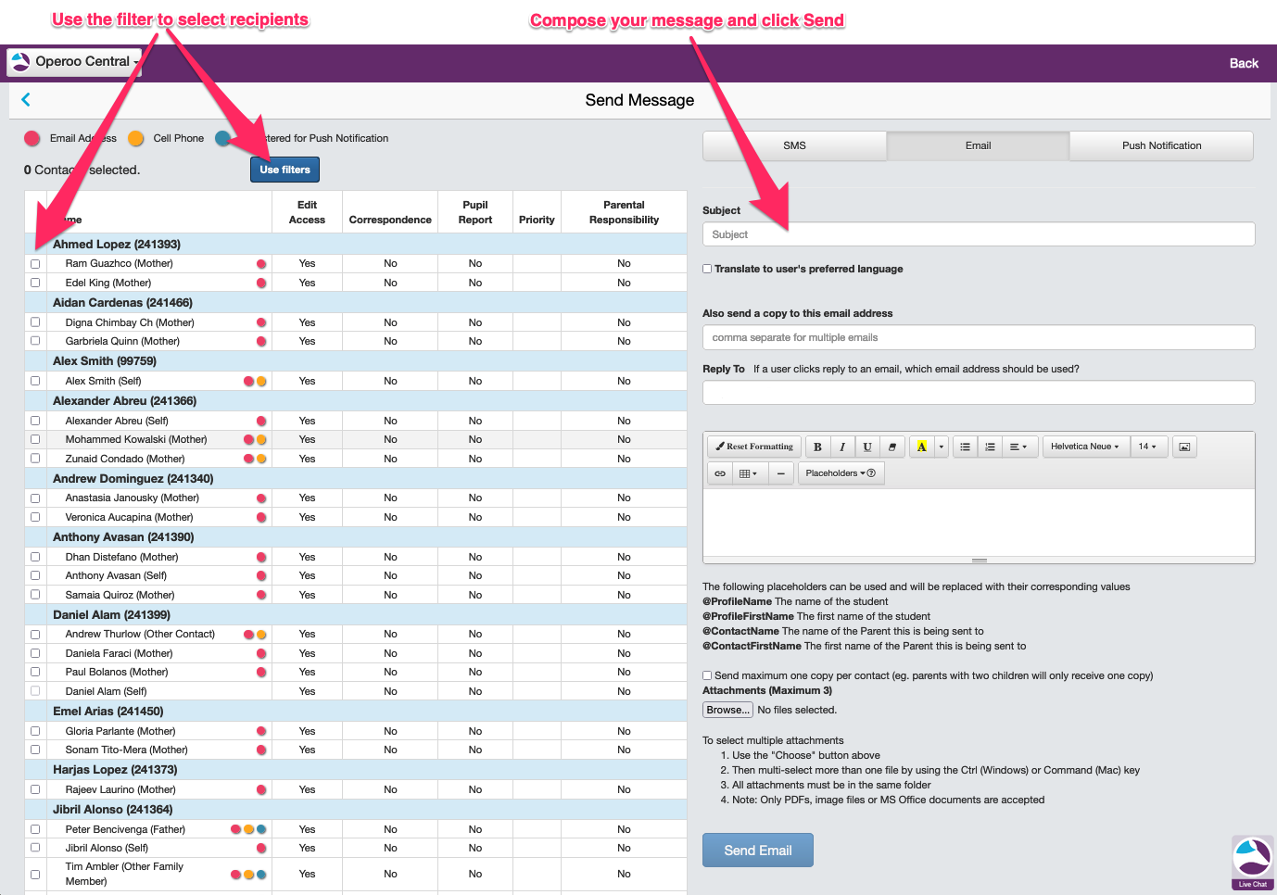The height and width of the screenshot is (895, 1277).
Task: Insert an unordered bullet list
Action: [x=965, y=447]
